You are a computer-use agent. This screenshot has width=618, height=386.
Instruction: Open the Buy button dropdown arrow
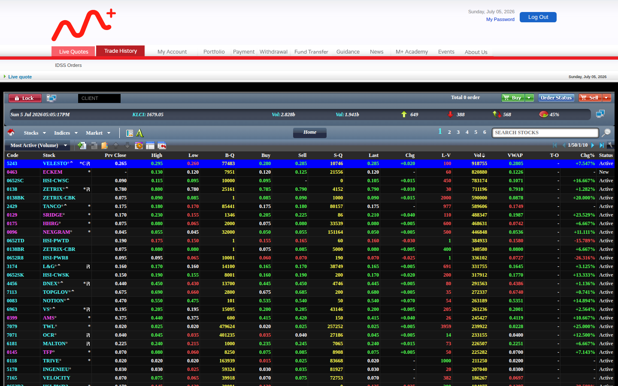529,98
